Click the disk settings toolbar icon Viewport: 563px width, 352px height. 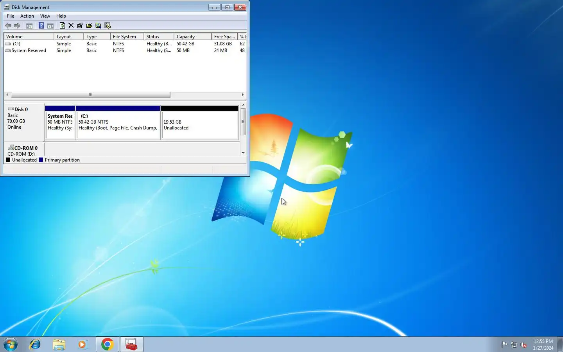tap(108, 26)
